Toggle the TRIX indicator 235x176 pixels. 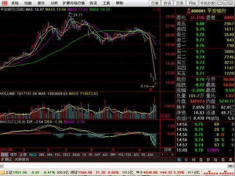(x=66, y=155)
